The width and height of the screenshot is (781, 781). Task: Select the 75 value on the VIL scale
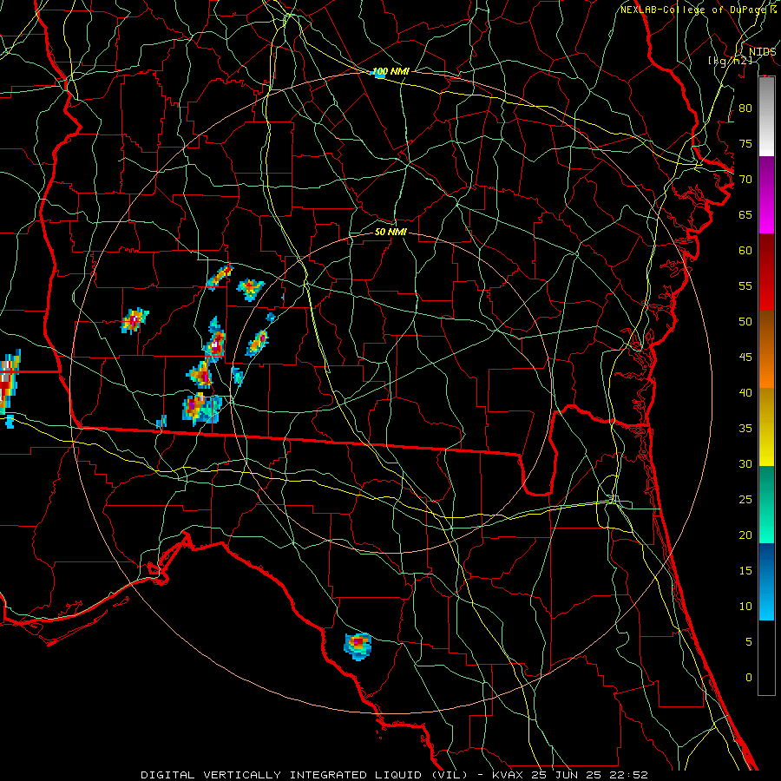point(745,144)
